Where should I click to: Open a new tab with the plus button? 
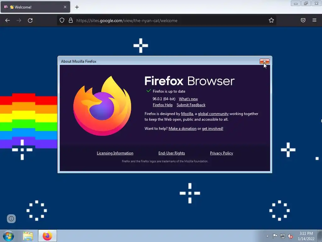pyautogui.click(x=77, y=7)
